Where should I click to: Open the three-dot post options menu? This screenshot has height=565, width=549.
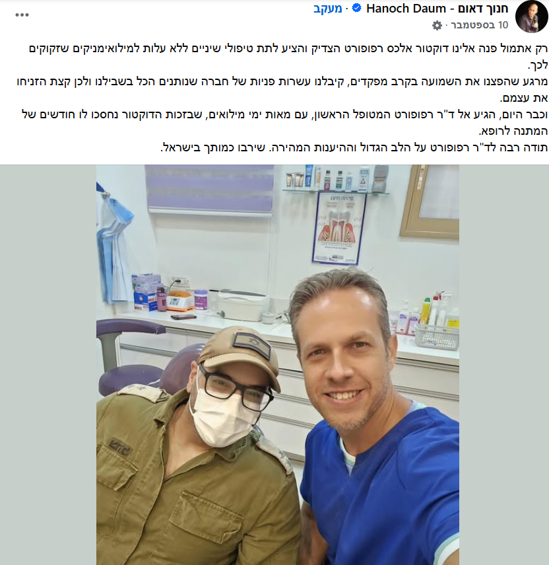pos(22,15)
